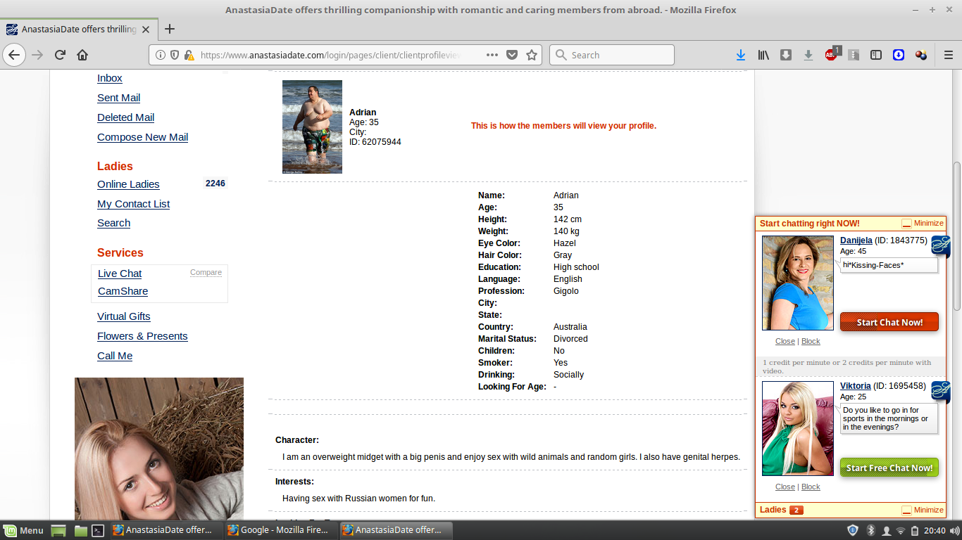Click the system clock 20:40
Image resolution: width=962 pixels, height=540 pixels.
click(935, 530)
